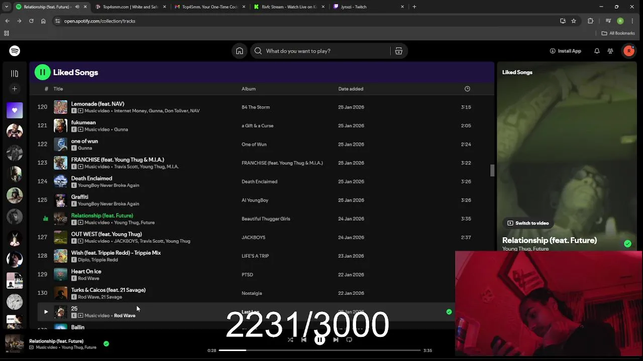This screenshot has width=643, height=361.
Task: Go back in browser history
Action: pos(7,21)
